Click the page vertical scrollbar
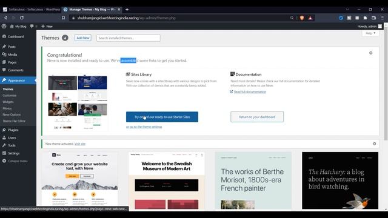This screenshot has height=218, width=388. point(386,84)
